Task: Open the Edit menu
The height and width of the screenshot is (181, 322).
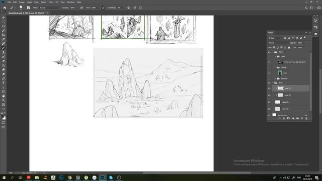Action: [15, 2]
